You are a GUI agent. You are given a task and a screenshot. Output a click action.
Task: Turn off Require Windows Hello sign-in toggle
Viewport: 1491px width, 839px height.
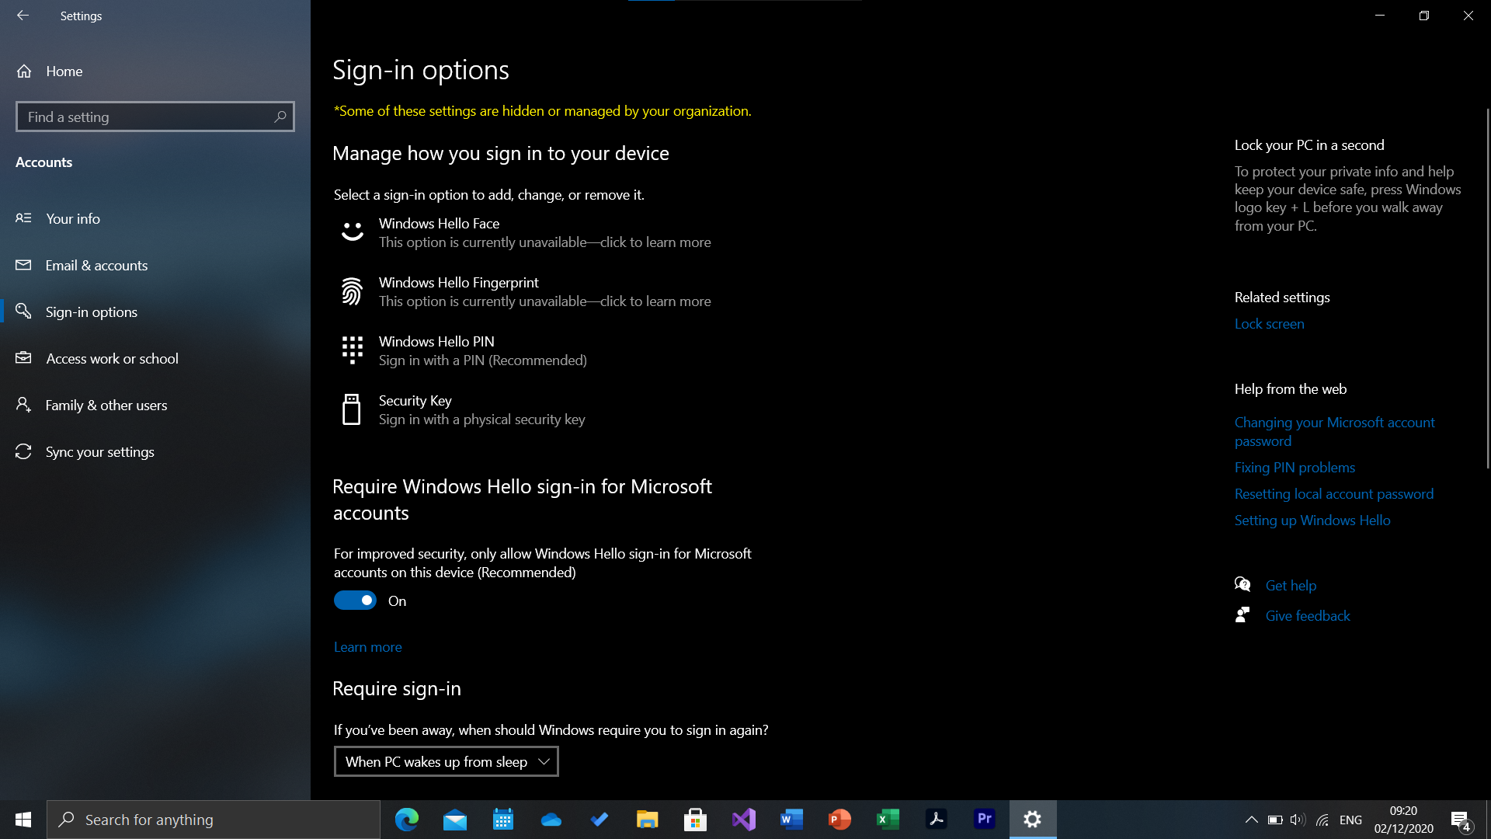pos(355,601)
